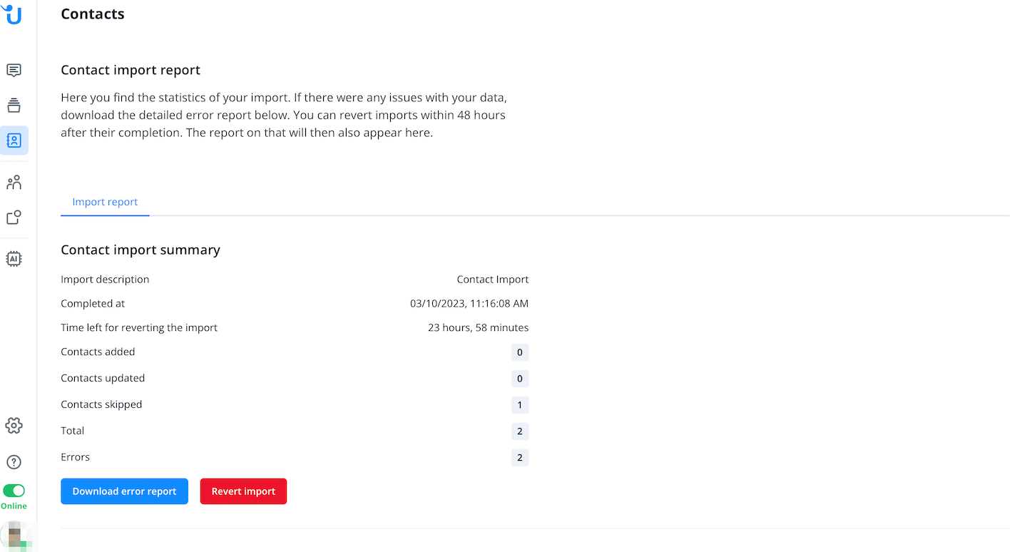
Task: Select the Contacts address book icon
Action: tap(14, 140)
